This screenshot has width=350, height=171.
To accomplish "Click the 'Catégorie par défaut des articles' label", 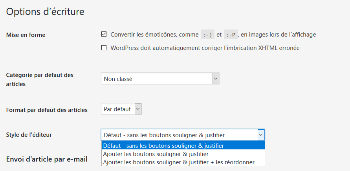I will pos(40,79).
